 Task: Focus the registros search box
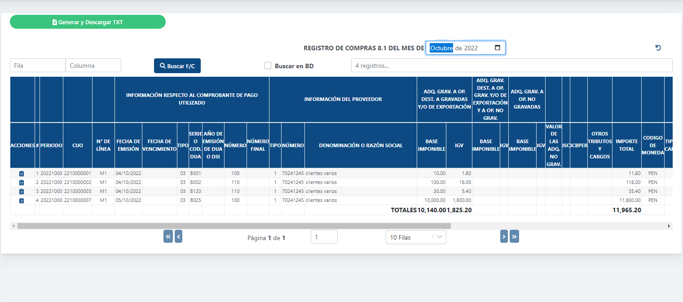click(x=511, y=66)
